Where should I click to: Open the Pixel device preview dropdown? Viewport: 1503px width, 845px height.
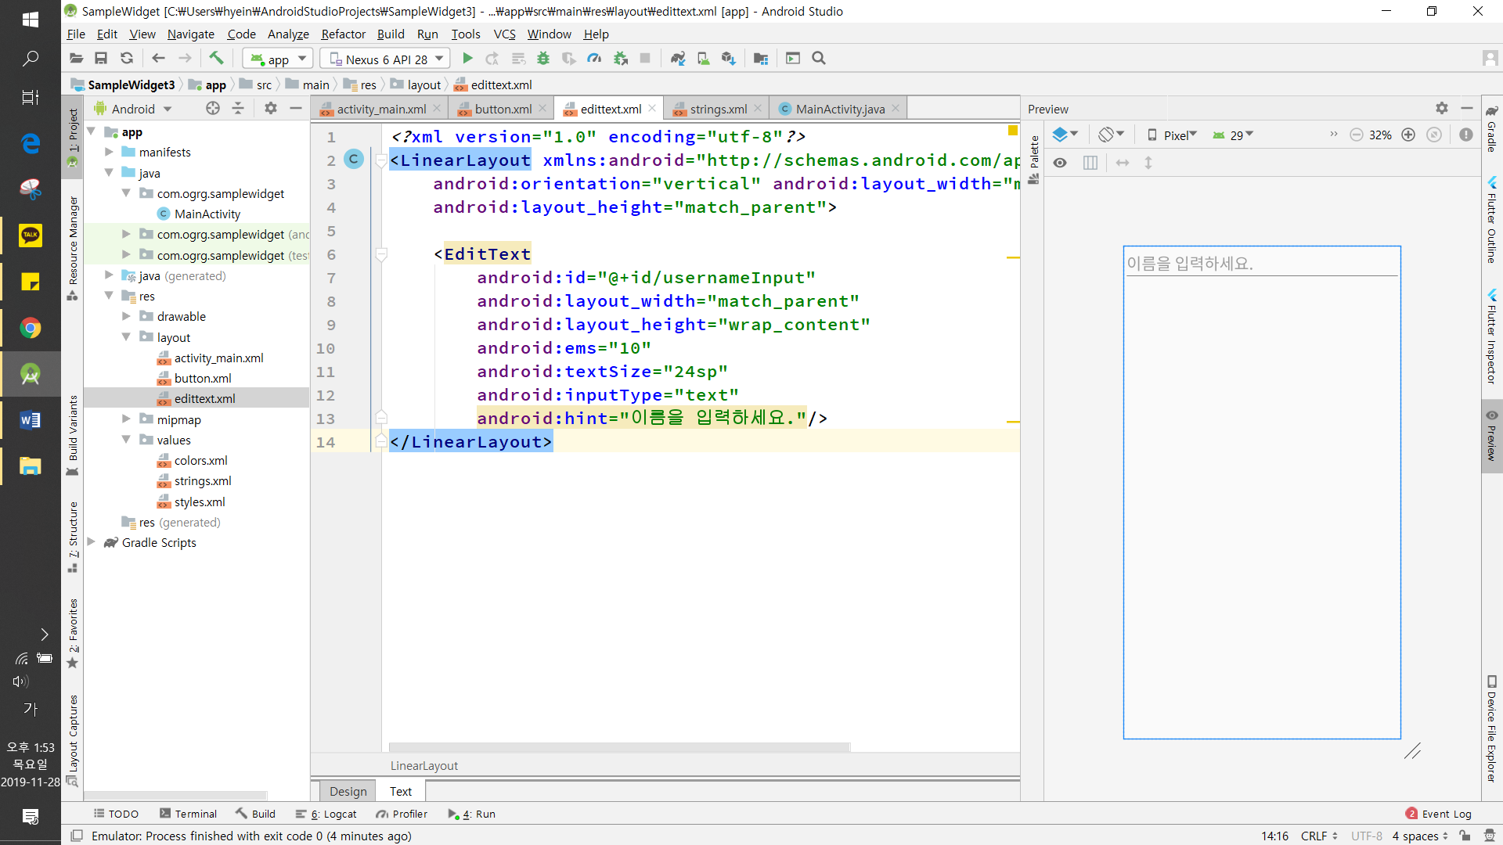pos(1172,135)
